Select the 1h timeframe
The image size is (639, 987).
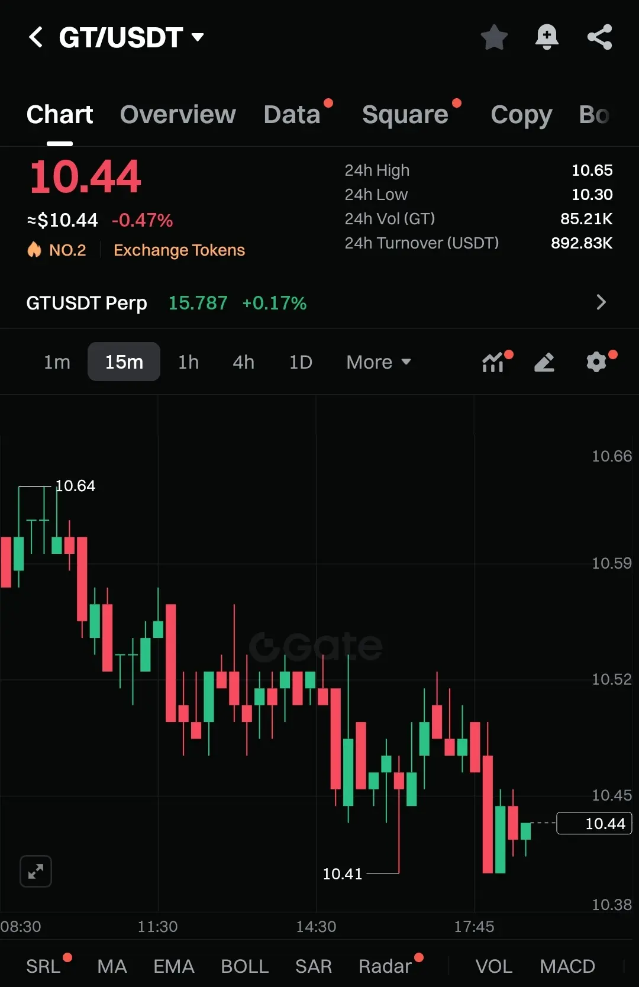tap(188, 362)
